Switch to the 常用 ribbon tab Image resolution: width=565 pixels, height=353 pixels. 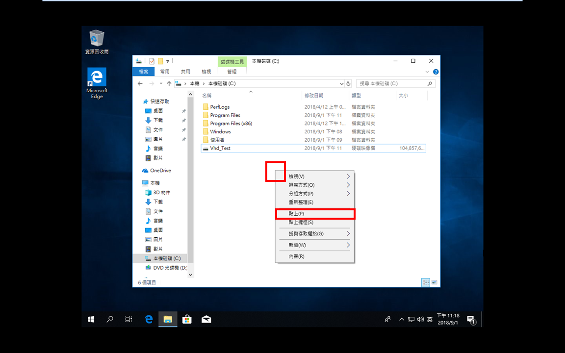pos(165,72)
